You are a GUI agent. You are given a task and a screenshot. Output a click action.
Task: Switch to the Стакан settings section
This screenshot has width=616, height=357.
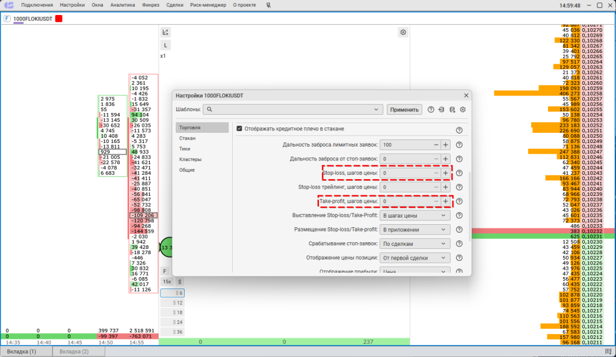pyautogui.click(x=187, y=138)
